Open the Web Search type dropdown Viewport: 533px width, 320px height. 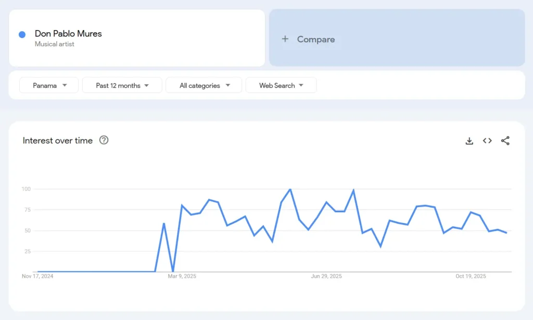[281, 85]
